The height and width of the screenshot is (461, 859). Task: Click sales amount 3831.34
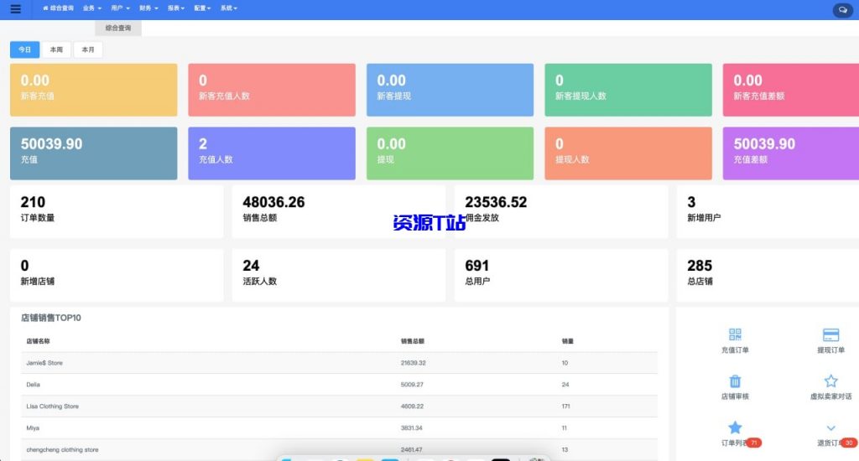pyautogui.click(x=411, y=428)
